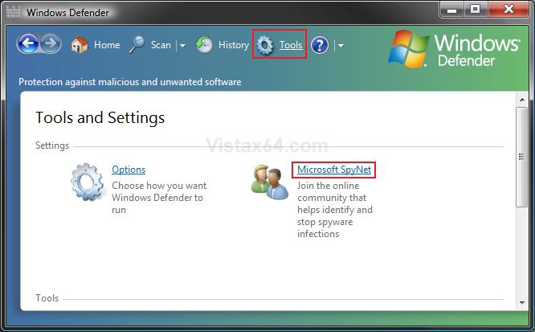Click the scrollbar down arrow
535x332 pixels.
[x=521, y=302]
